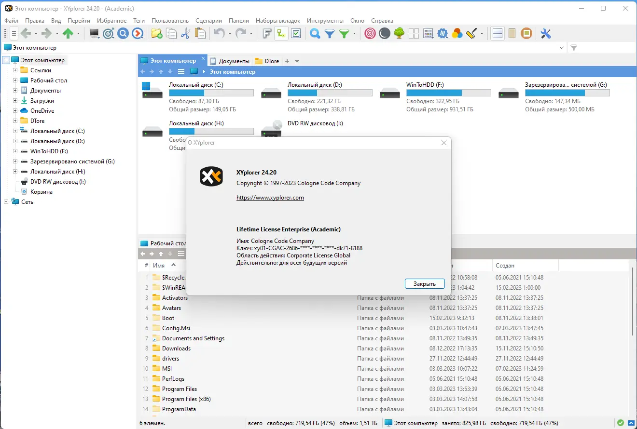Toggle checkbox selection toolbar button
Image resolution: width=637 pixels, height=429 pixels.
(296, 33)
